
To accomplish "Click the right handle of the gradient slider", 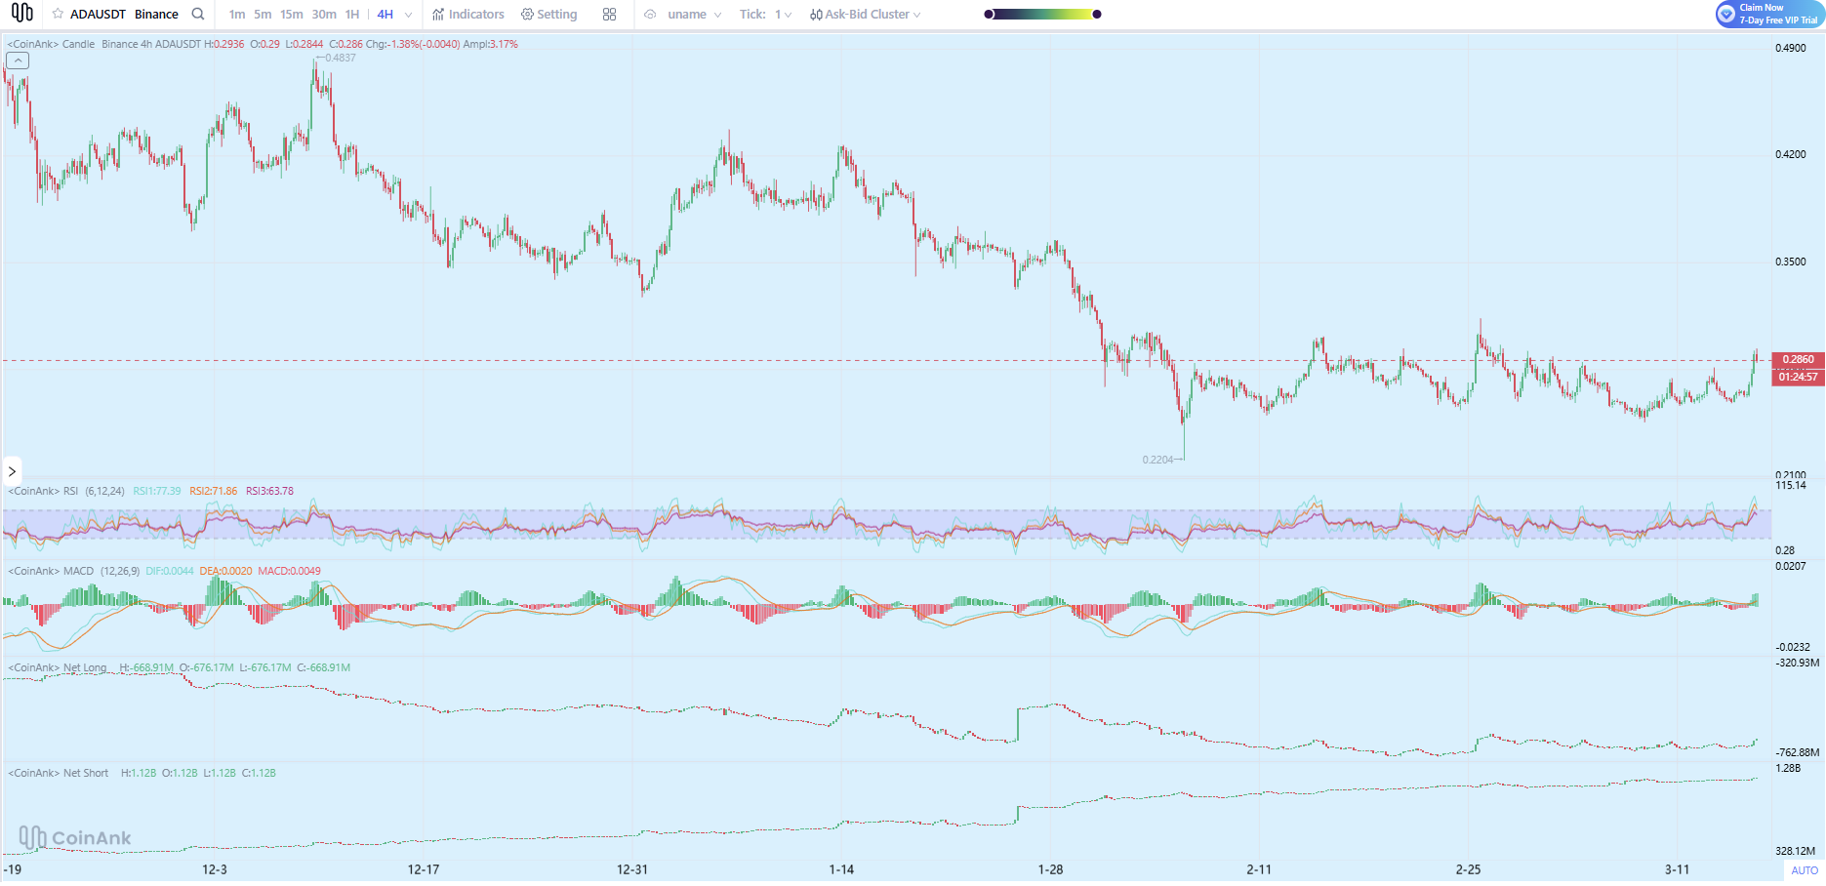I will [x=1097, y=15].
